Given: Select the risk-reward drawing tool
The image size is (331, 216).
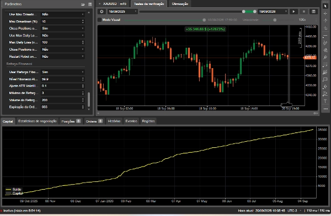Looking at the screenshot, I should (x=325, y=94).
